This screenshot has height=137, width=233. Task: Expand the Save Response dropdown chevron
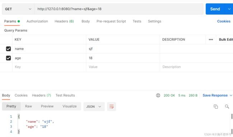tap(231, 96)
